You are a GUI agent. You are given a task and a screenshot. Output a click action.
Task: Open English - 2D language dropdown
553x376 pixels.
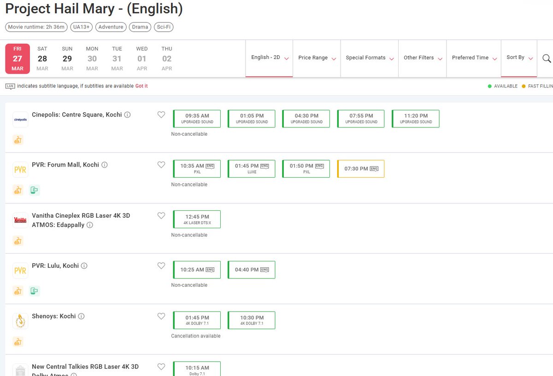269,58
